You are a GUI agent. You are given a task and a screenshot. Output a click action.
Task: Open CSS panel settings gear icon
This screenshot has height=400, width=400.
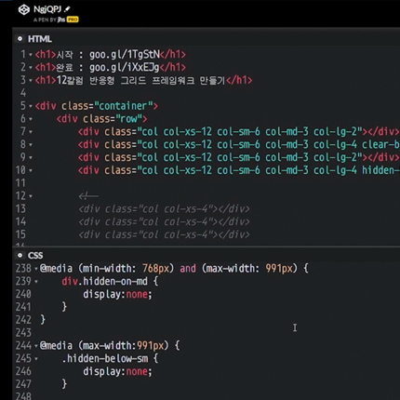[x=20, y=255]
